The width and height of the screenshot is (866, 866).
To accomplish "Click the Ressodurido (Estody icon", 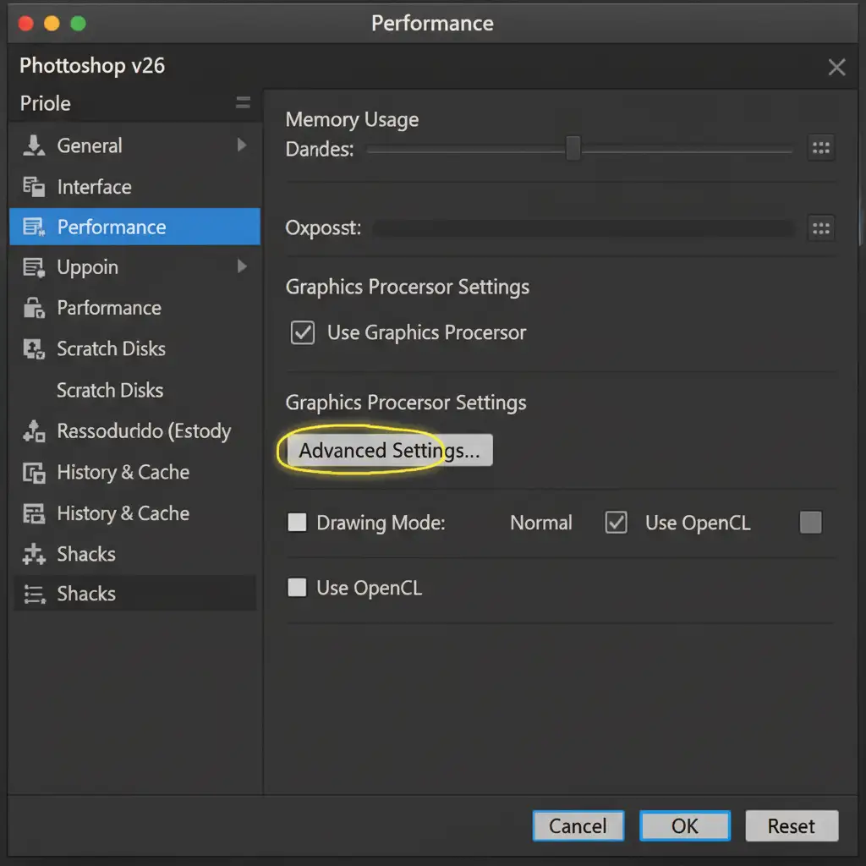I will click(34, 432).
